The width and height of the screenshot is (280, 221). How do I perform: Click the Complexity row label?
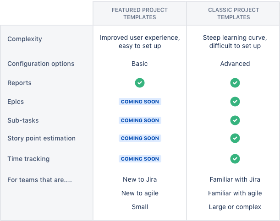point(25,39)
